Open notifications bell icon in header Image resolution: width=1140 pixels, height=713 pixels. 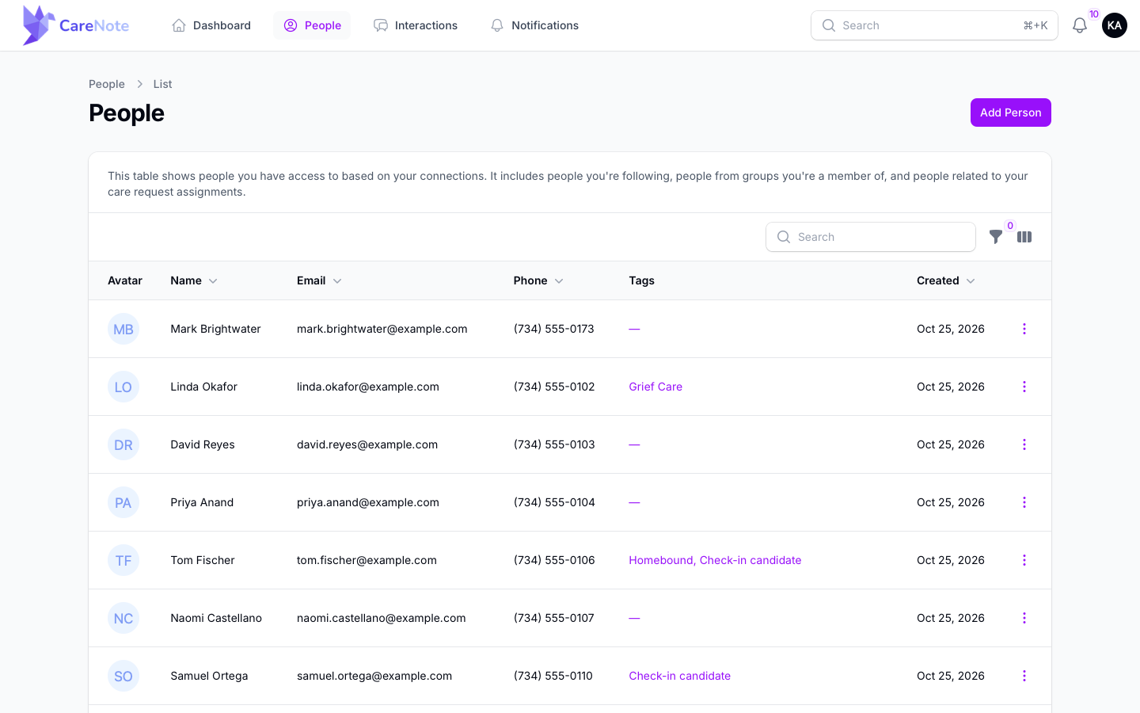(1080, 25)
